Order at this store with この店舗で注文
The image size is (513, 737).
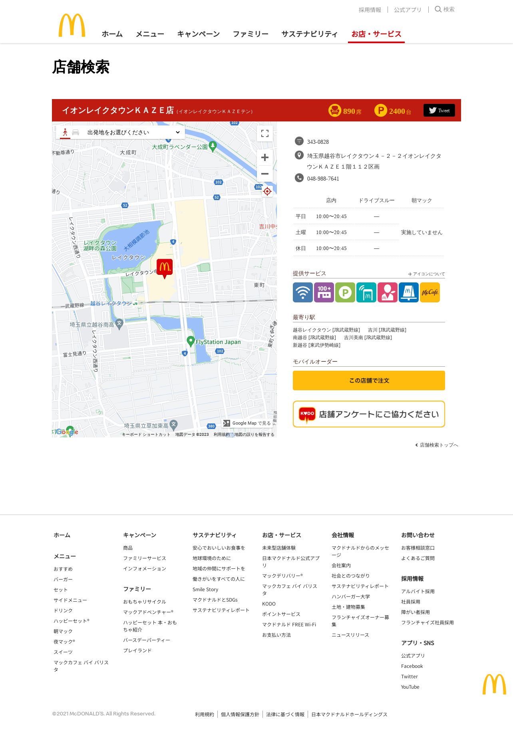(x=369, y=381)
